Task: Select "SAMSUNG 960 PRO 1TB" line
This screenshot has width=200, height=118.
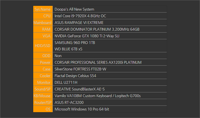Action: 75,43
